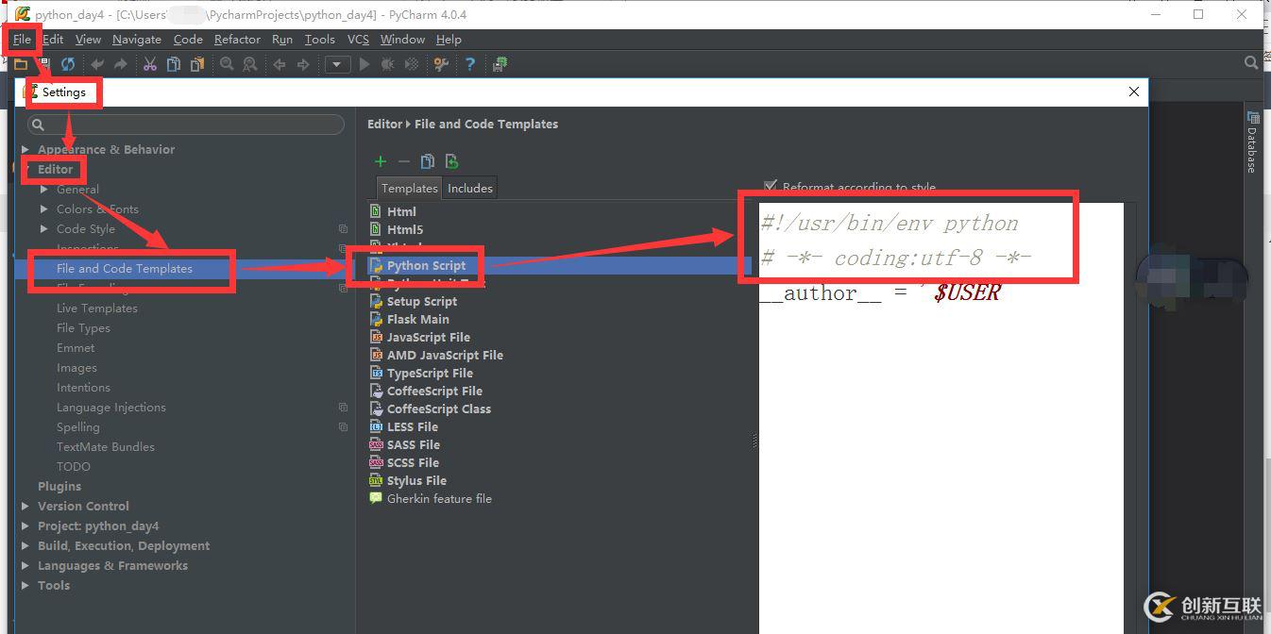Open the Edit menu
1271x634 pixels.
(x=53, y=39)
